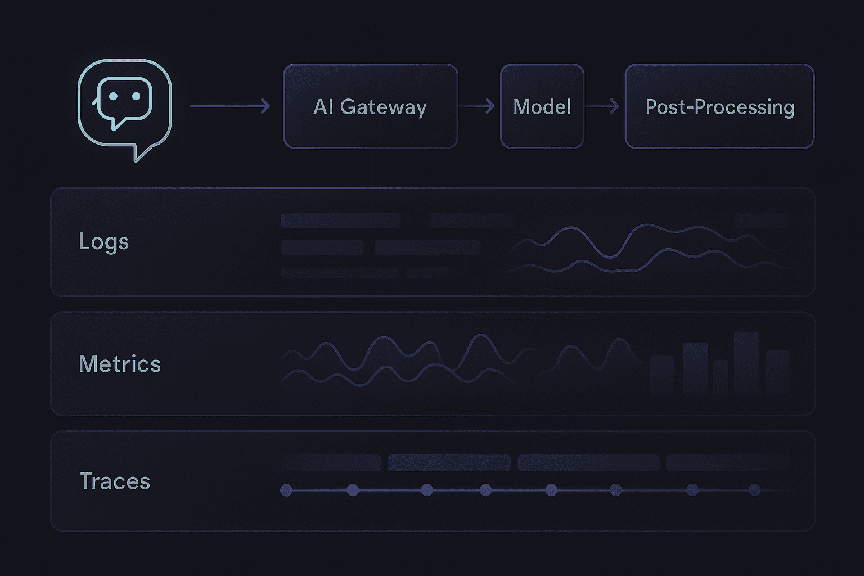Click the arrow between Model and Post-Processing

(602, 106)
